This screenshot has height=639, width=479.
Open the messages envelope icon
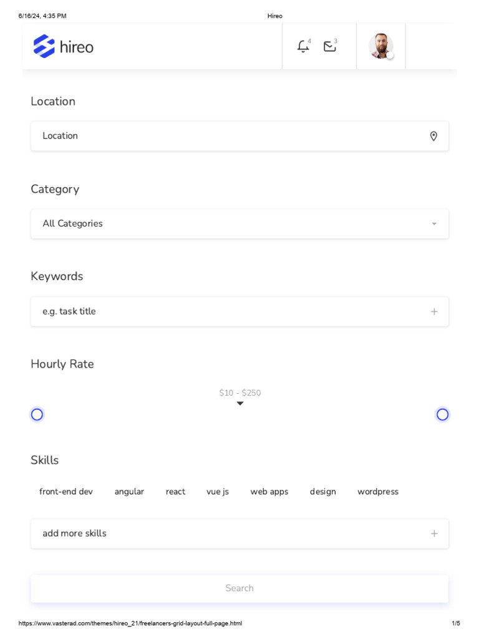click(x=330, y=46)
